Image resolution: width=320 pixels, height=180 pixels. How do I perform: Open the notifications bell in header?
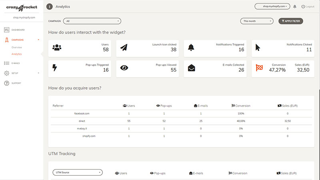pos(295,6)
